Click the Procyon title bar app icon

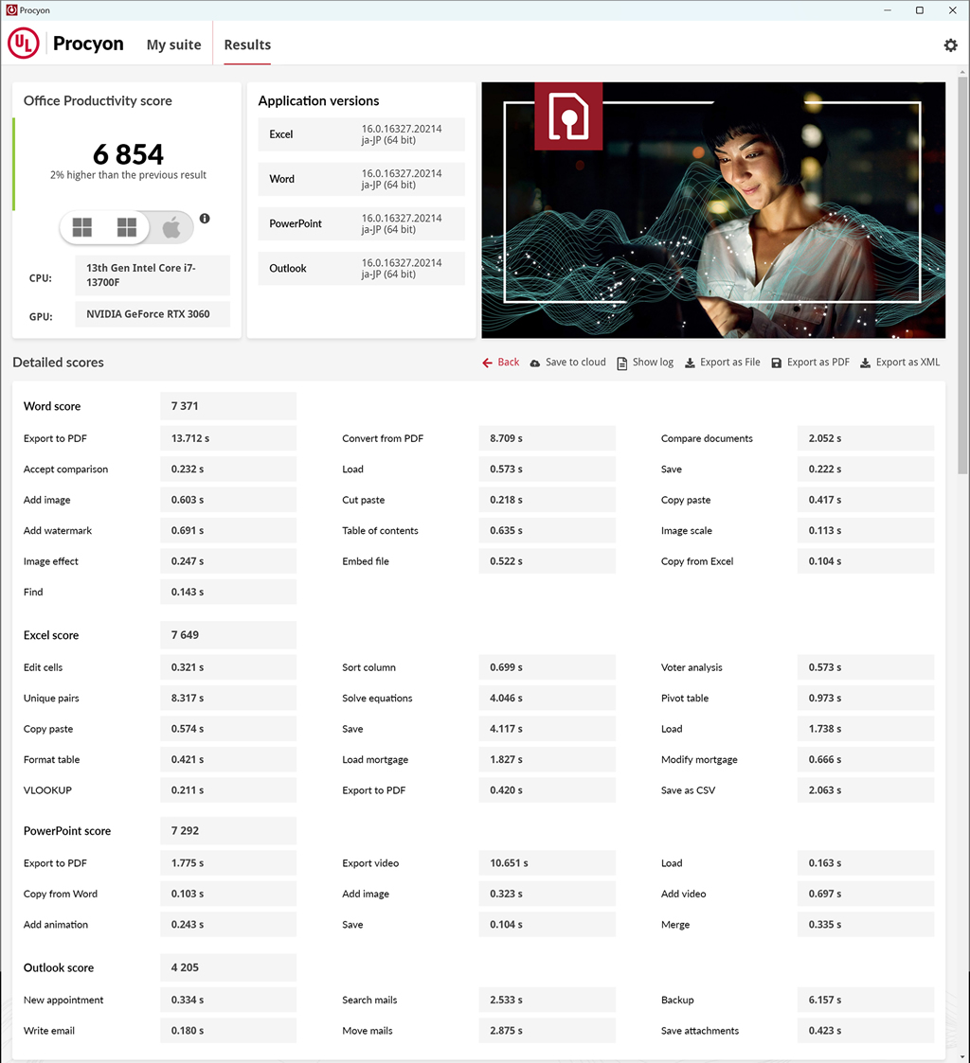[10, 10]
